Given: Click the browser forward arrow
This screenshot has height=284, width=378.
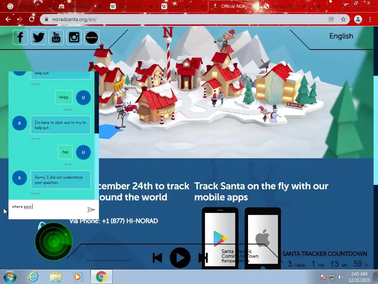Looking at the screenshot, I should [x=20, y=19].
